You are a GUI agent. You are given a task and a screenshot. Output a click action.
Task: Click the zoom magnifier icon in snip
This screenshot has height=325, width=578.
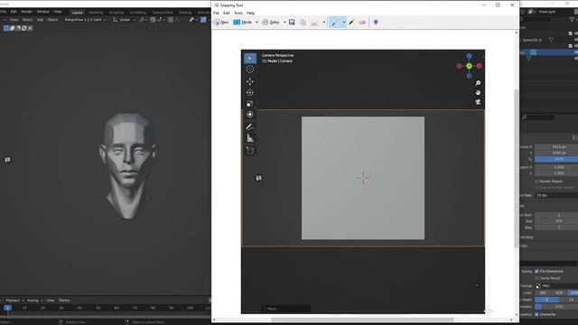pos(478,83)
